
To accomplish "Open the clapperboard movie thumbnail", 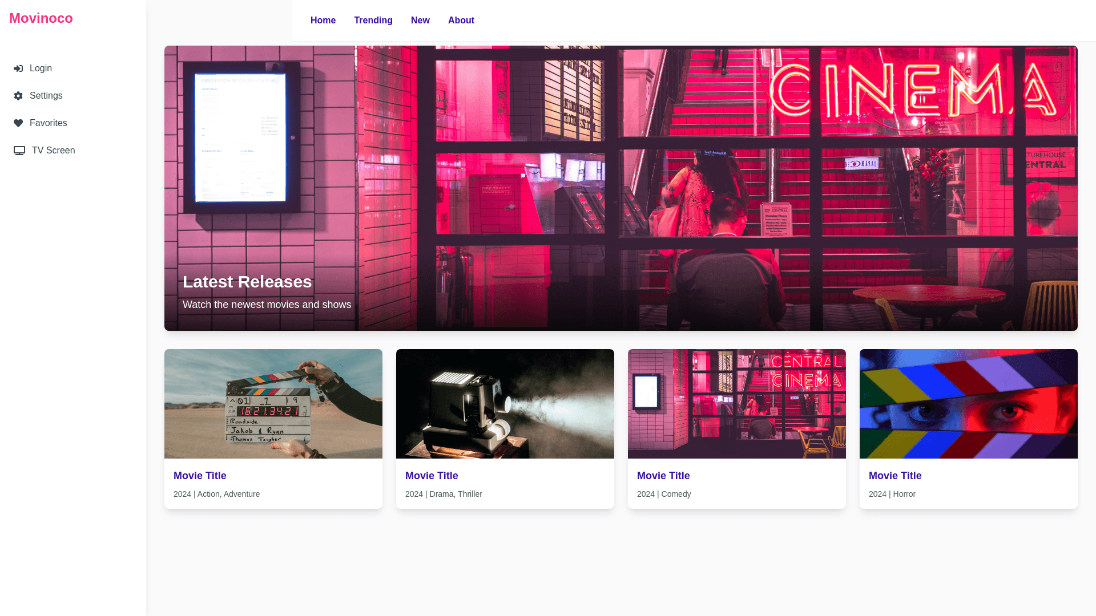I will point(273,404).
